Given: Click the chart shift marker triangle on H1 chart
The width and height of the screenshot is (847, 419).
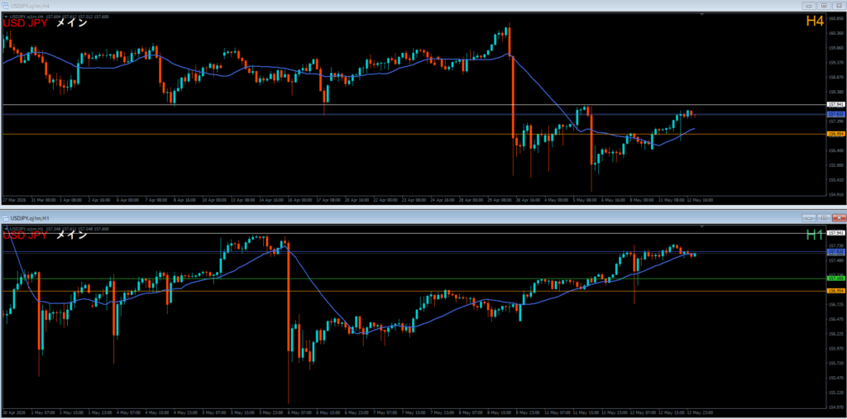Looking at the screenshot, I should coord(701,227).
